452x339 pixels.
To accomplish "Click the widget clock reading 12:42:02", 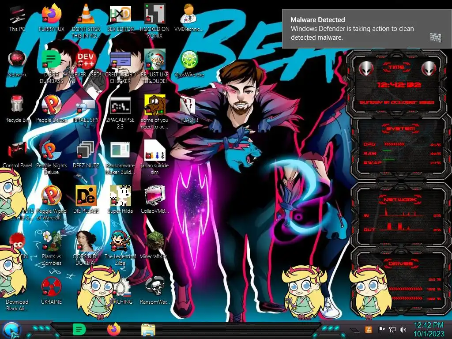I will [x=399, y=85].
